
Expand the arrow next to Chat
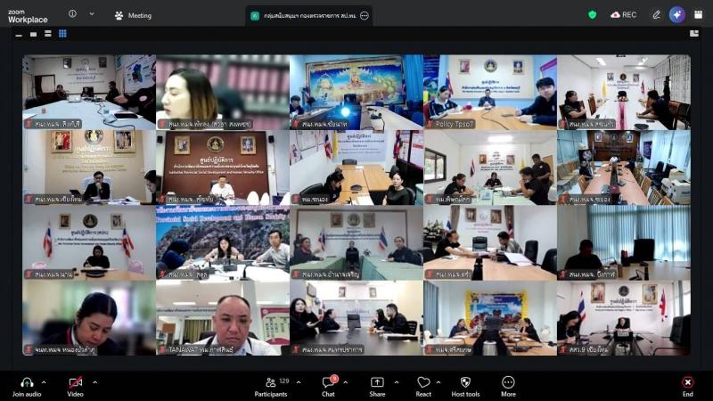(346, 382)
